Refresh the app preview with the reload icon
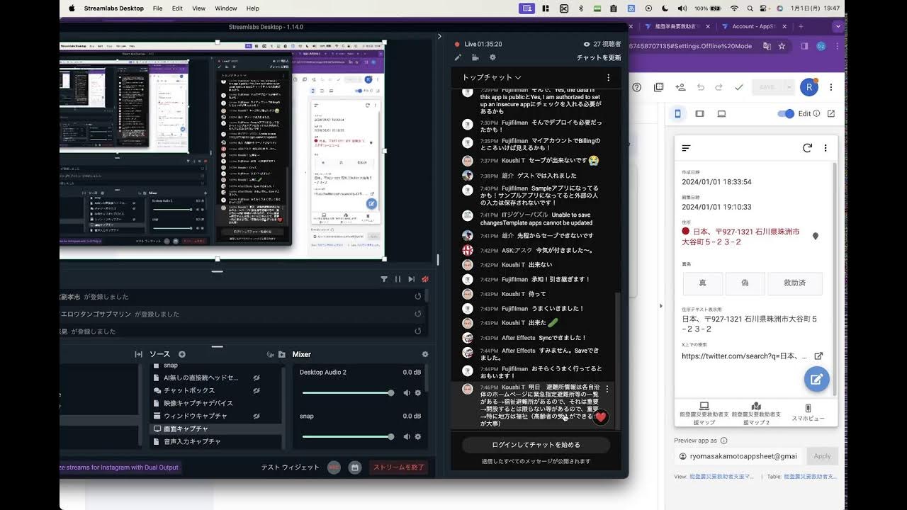The image size is (907, 510). coord(807,148)
